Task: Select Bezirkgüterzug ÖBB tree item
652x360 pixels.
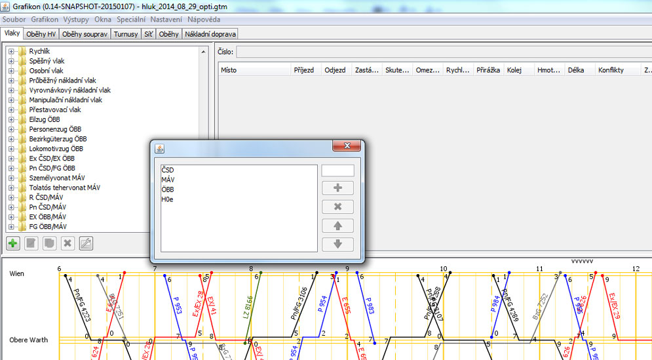Action: click(x=58, y=139)
